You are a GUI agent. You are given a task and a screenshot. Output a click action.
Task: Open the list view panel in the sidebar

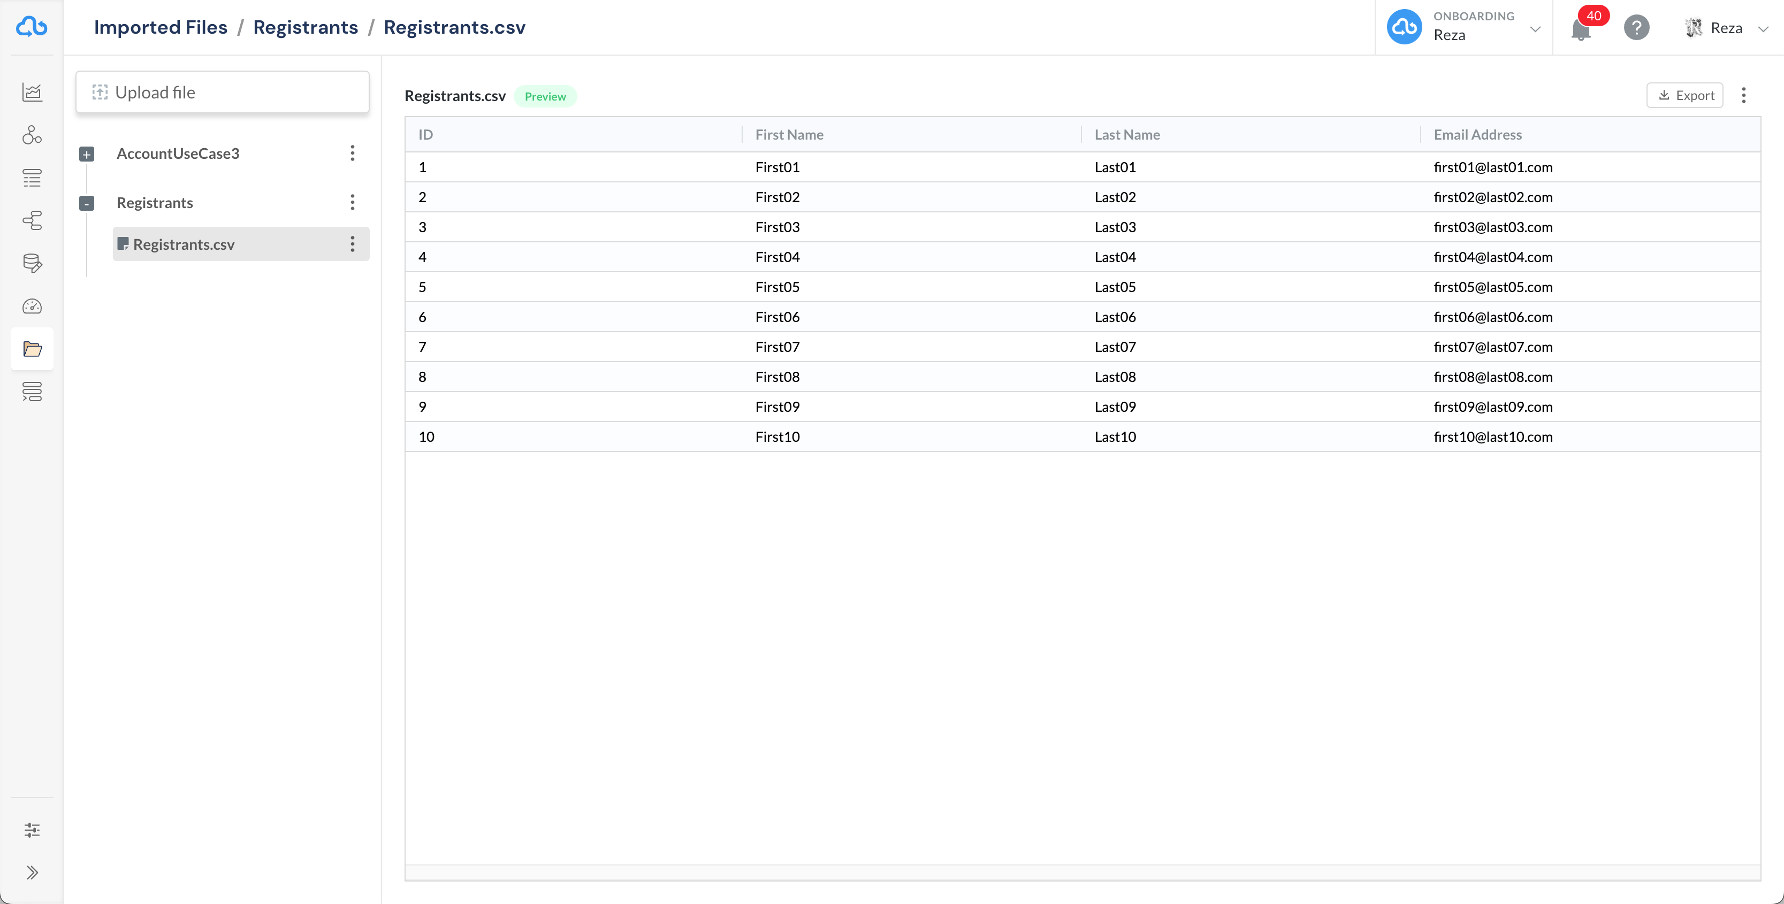coord(32,178)
